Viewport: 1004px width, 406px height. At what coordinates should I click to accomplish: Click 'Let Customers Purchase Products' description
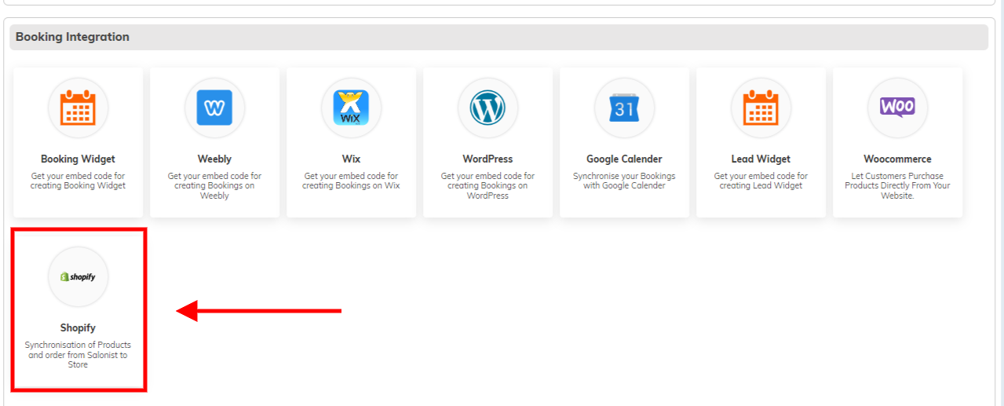point(897,186)
